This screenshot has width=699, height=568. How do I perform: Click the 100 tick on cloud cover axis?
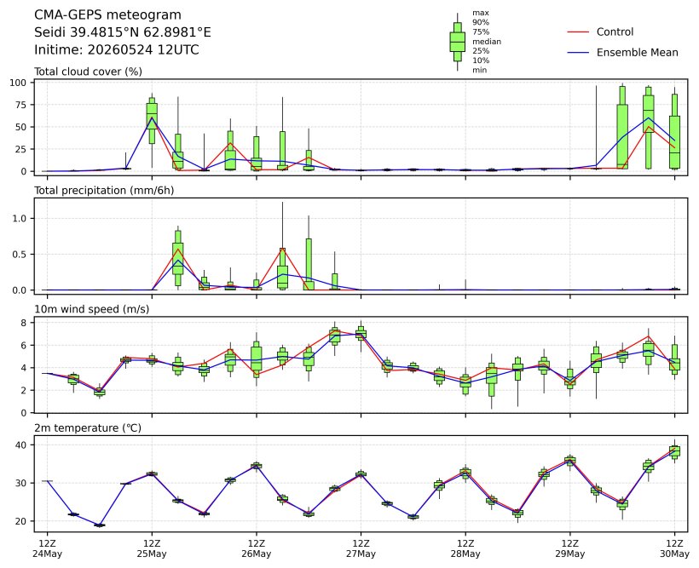pyautogui.click(x=19, y=83)
